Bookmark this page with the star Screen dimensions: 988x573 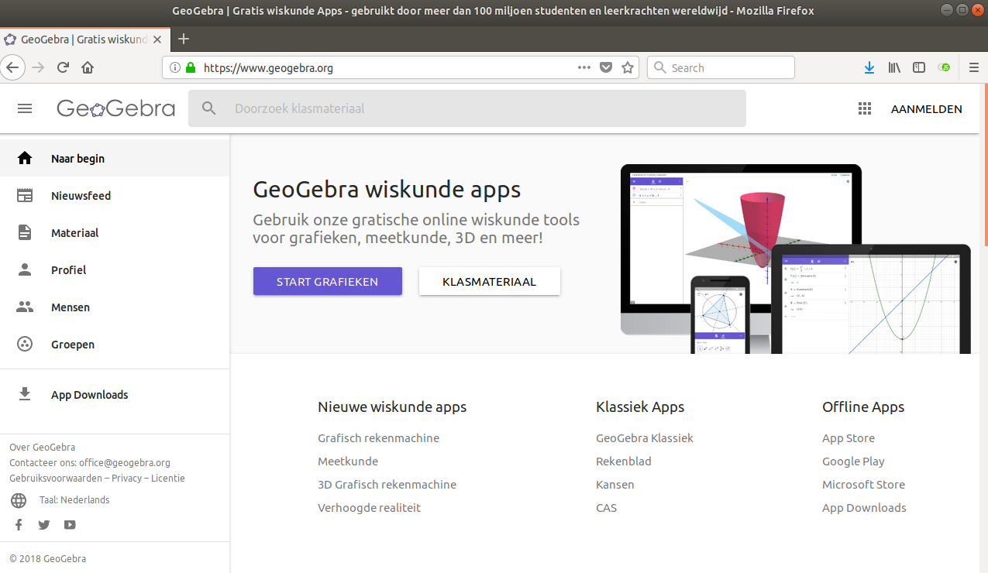pos(628,67)
